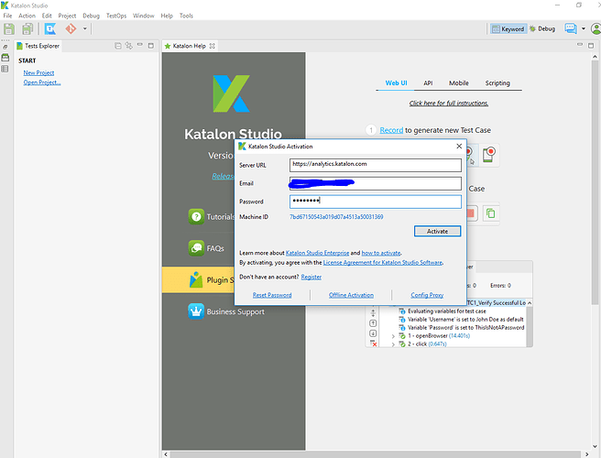The height and width of the screenshot is (458, 601).
Task: Switch to the Scripting tab
Action: (x=497, y=83)
